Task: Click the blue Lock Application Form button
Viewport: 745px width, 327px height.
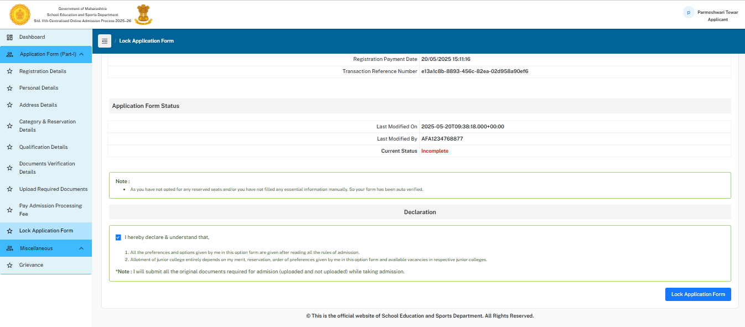Action: [698, 294]
